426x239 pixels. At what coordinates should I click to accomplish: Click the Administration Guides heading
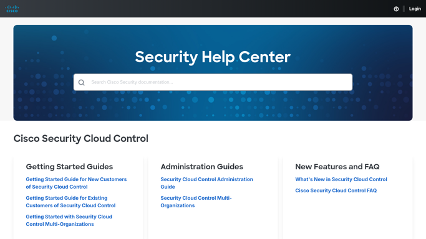coord(201,167)
